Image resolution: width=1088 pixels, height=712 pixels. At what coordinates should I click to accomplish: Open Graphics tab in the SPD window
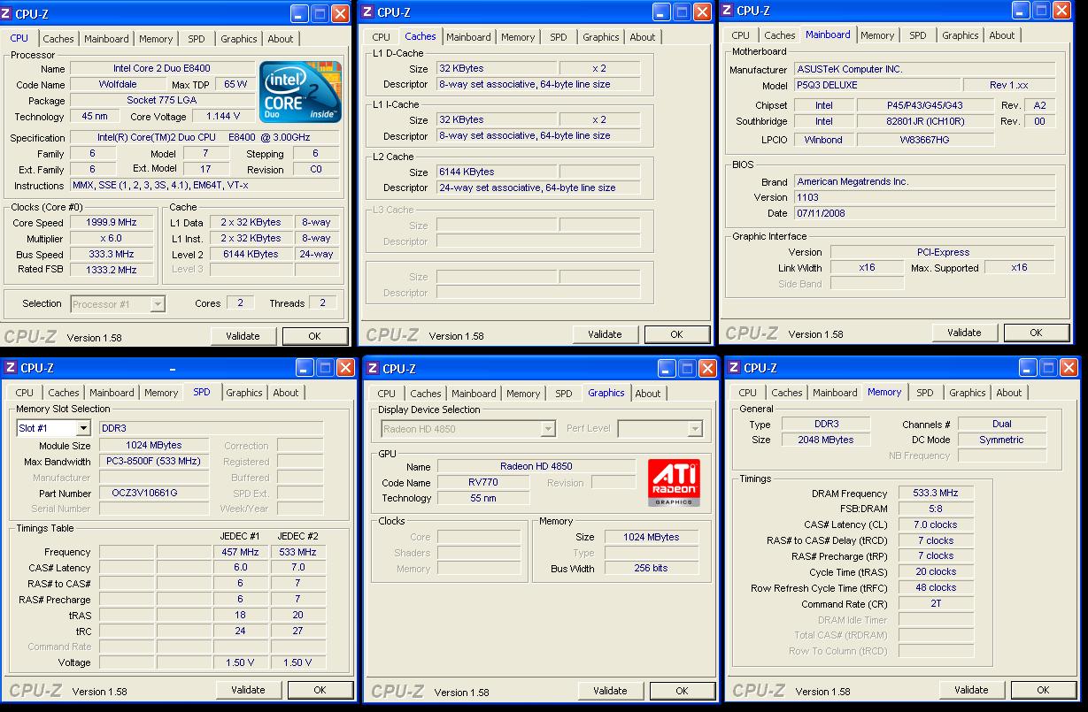244,393
